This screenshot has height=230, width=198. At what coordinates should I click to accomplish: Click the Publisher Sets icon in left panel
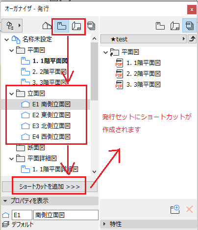pyautogui.click(x=91, y=26)
